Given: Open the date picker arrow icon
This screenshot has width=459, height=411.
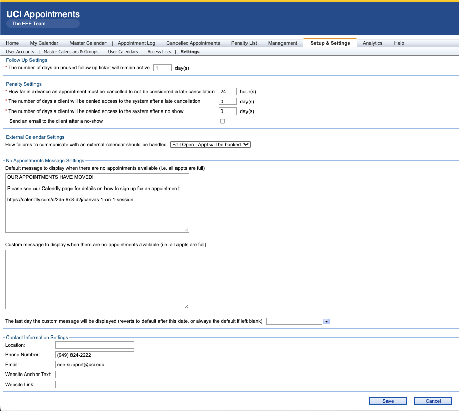Looking at the screenshot, I should (326, 321).
